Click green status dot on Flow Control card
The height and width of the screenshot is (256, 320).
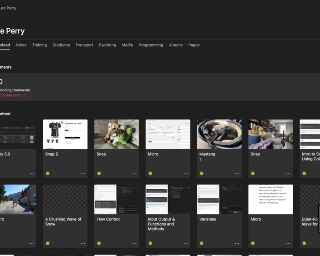(99, 243)
